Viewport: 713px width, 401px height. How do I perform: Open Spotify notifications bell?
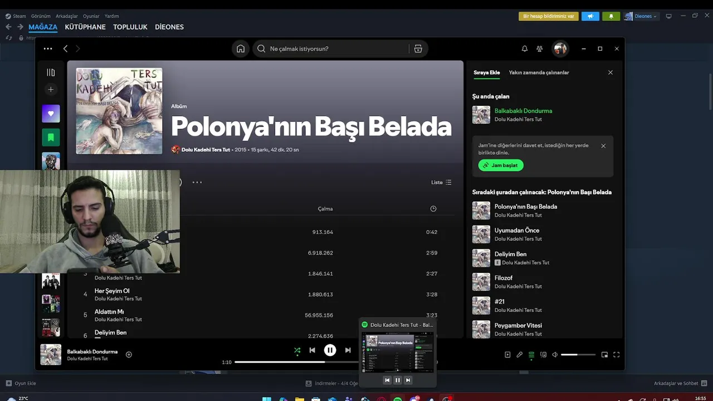click(524, 49)
